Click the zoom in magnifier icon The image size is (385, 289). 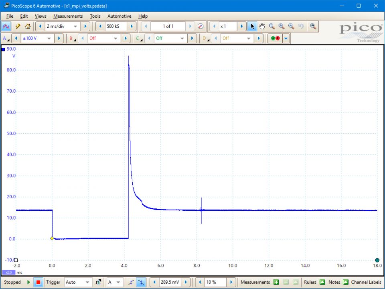pos(282,26)
